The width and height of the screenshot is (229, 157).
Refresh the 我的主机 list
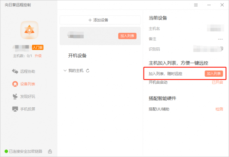[88, 71]
